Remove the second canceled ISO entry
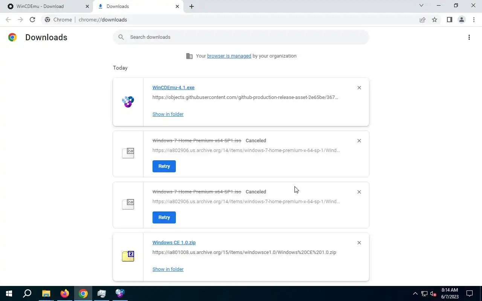 click(x=359, y=192)
